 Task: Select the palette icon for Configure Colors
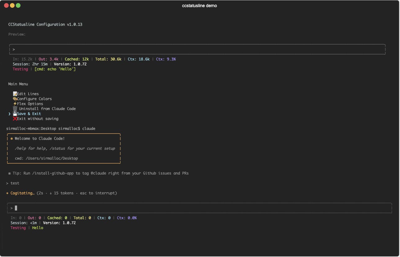14,99
